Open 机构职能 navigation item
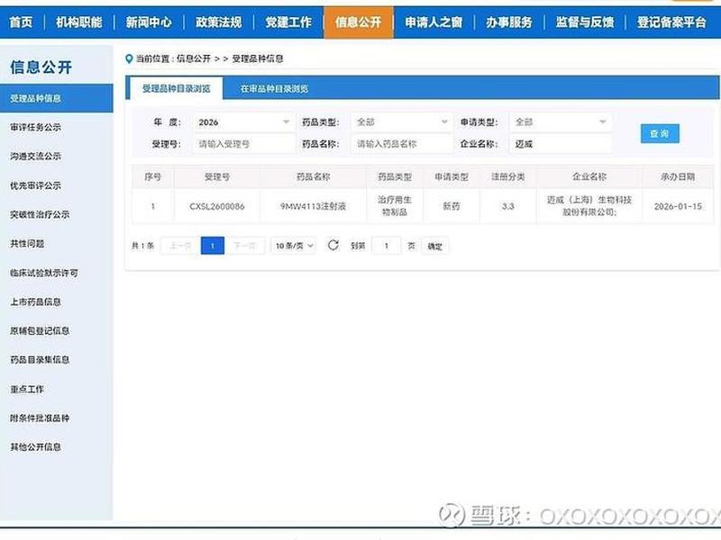The height and width of the screenshot is (540, 721). (x=79, y=22)
